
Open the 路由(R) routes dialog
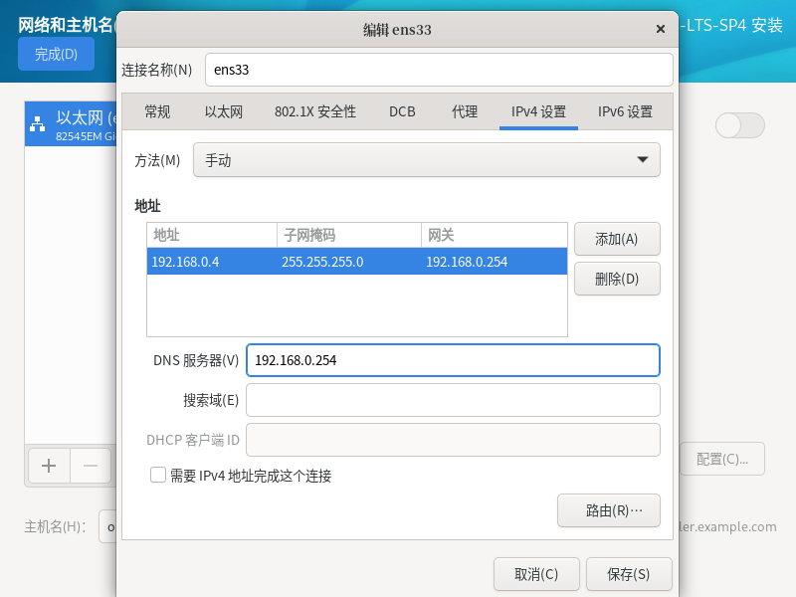click(609, 510)
